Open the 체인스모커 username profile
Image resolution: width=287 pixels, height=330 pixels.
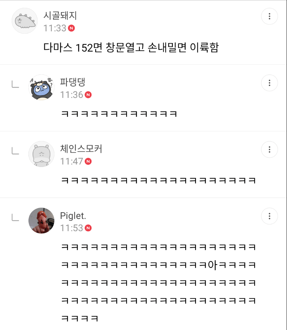[x=81, y=149]
